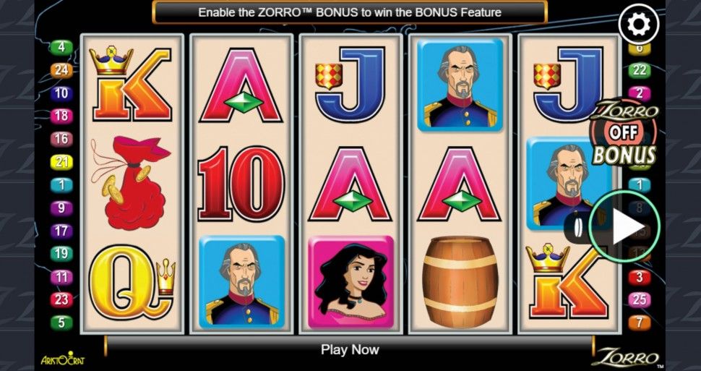This screenshot has height=371, width=701.
Task: Select payline number 22 on the right side
Action: coord(640,70)
